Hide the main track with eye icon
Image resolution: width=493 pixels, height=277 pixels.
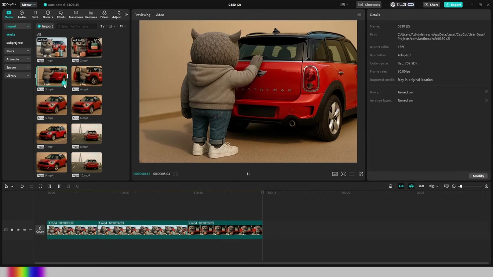(x=18, y=230)
